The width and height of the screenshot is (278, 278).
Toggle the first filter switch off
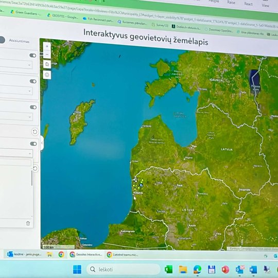[33, 56]
